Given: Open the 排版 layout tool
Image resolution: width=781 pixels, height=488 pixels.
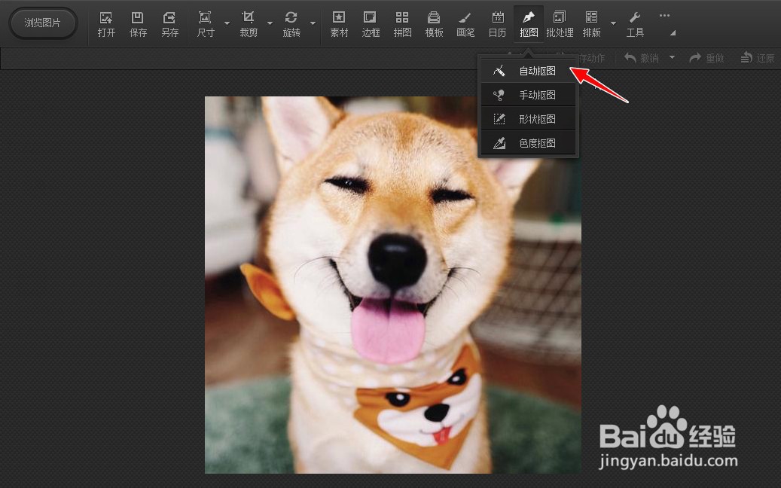Looking at the screenshot, I should [592, 24].
